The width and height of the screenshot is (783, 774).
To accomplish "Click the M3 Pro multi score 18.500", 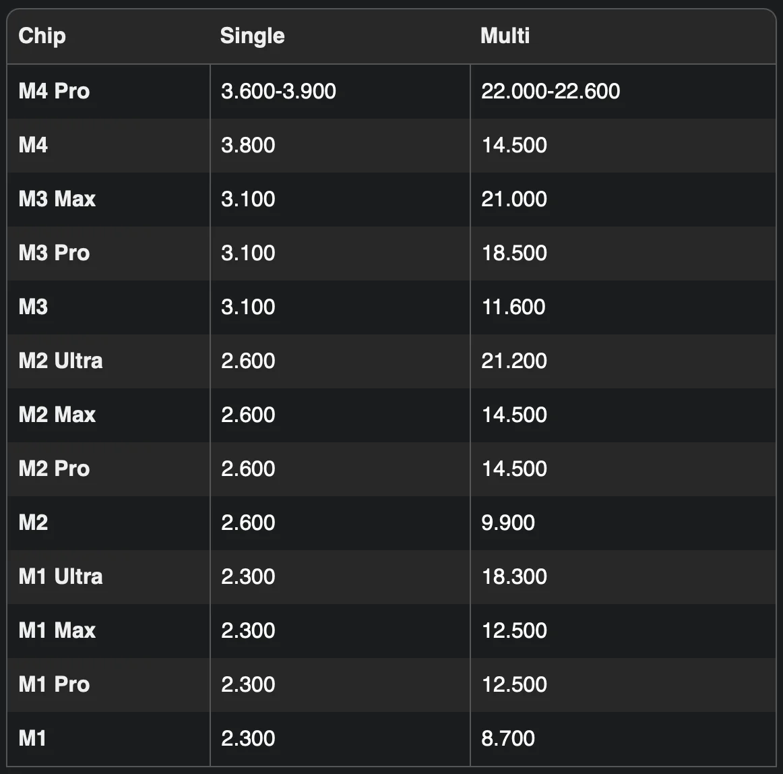I will [514, 253].
